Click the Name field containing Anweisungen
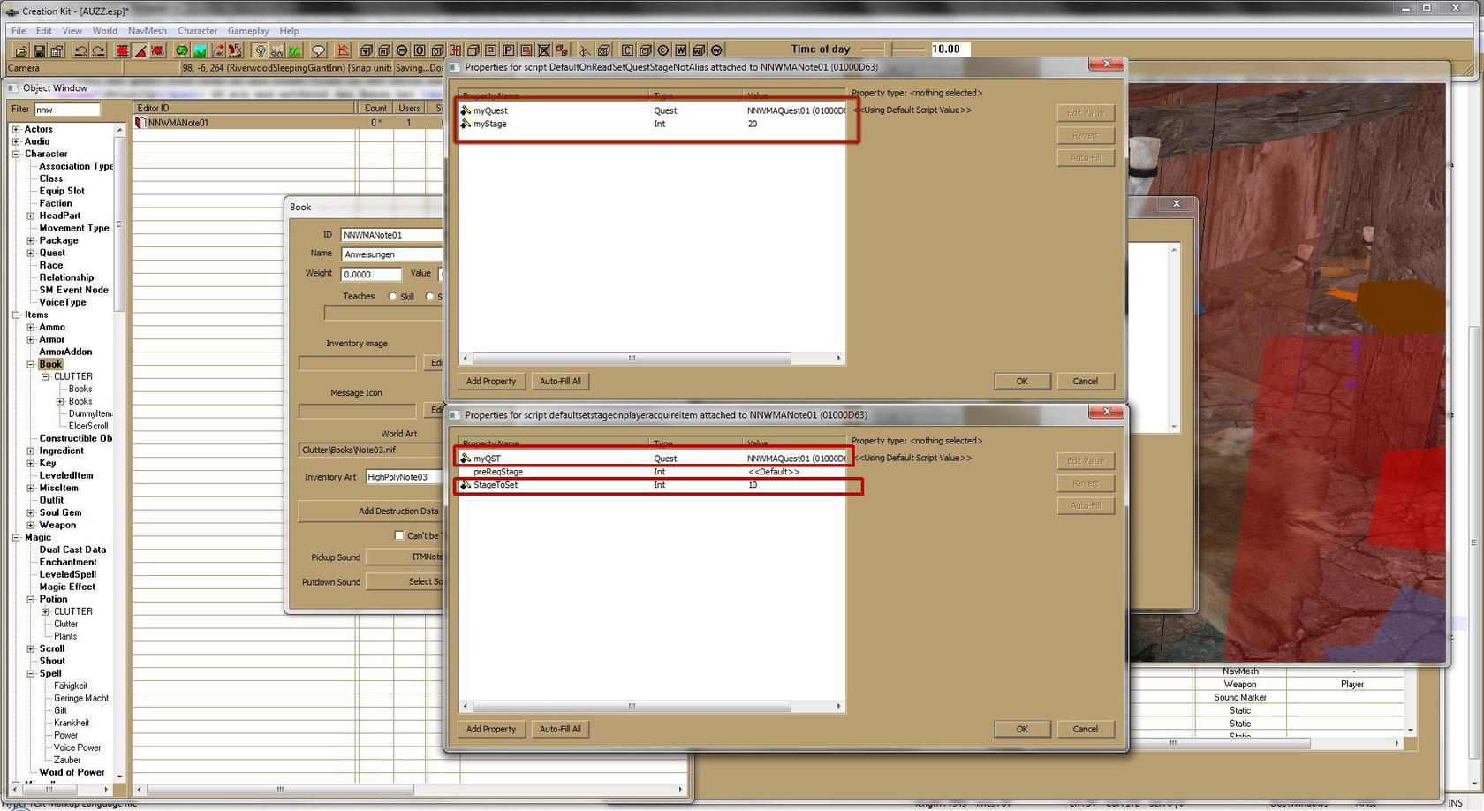 click(391, 254)
